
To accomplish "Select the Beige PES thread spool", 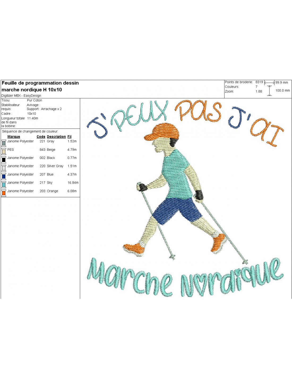I will pos(4,152).
